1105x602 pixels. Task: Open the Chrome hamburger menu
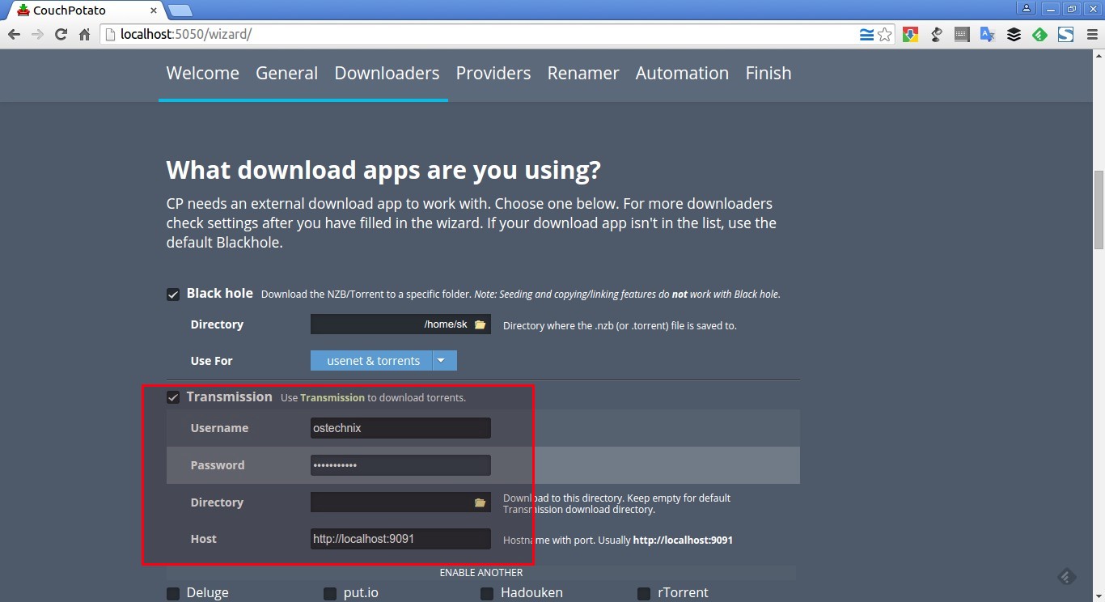coord(1089,35)
